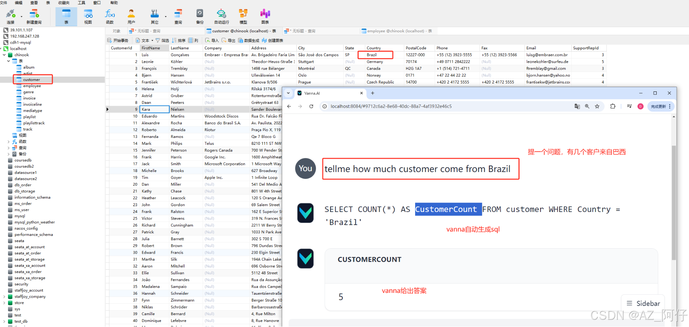Click the media control icon in Chrome toolbar
This screenshot has height=327, width=689.
(629, 106)
